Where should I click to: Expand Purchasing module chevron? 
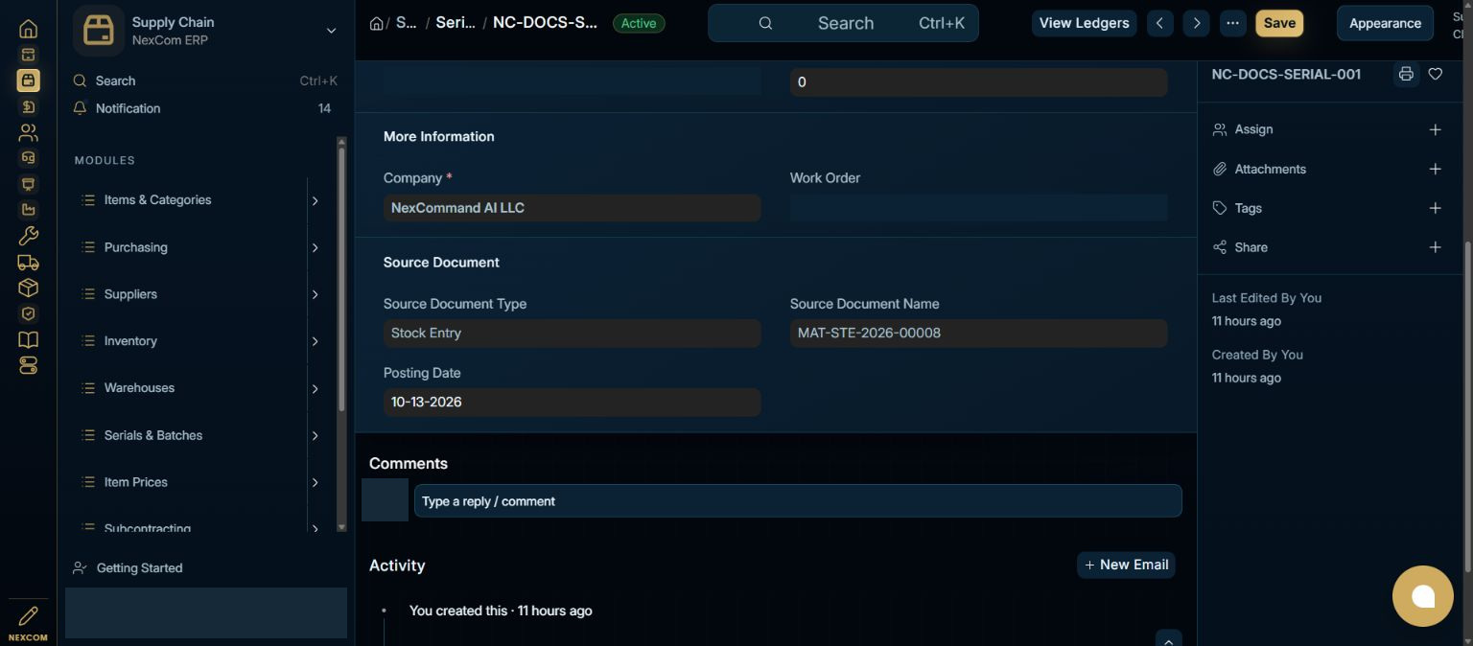point(315,247)
